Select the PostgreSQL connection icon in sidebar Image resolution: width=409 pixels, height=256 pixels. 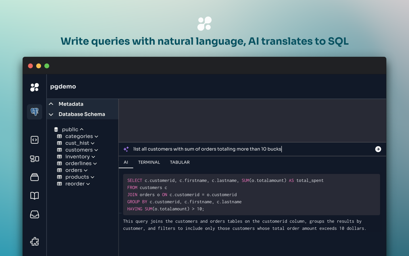[34, 112]
